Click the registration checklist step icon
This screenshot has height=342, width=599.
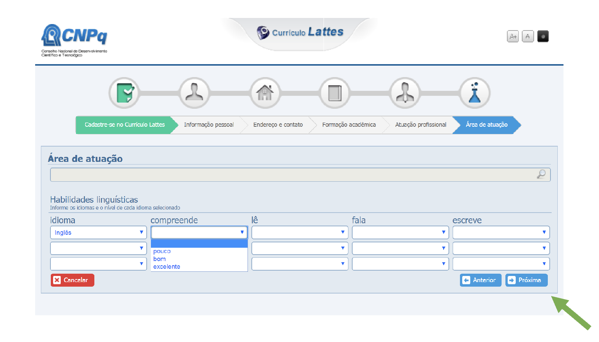pyautogui.click(x=124, y=93)
